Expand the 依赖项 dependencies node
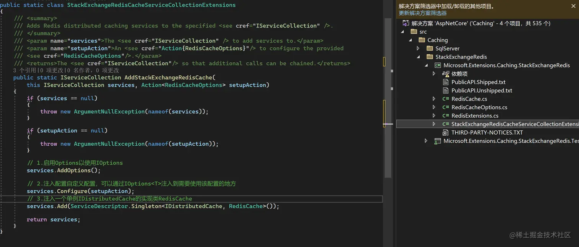 pos(434,74)
